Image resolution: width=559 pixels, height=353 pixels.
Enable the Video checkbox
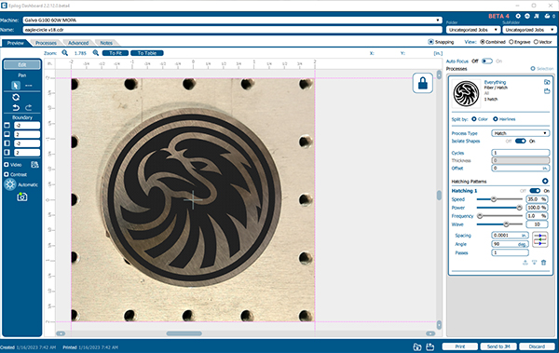point(7,164)
